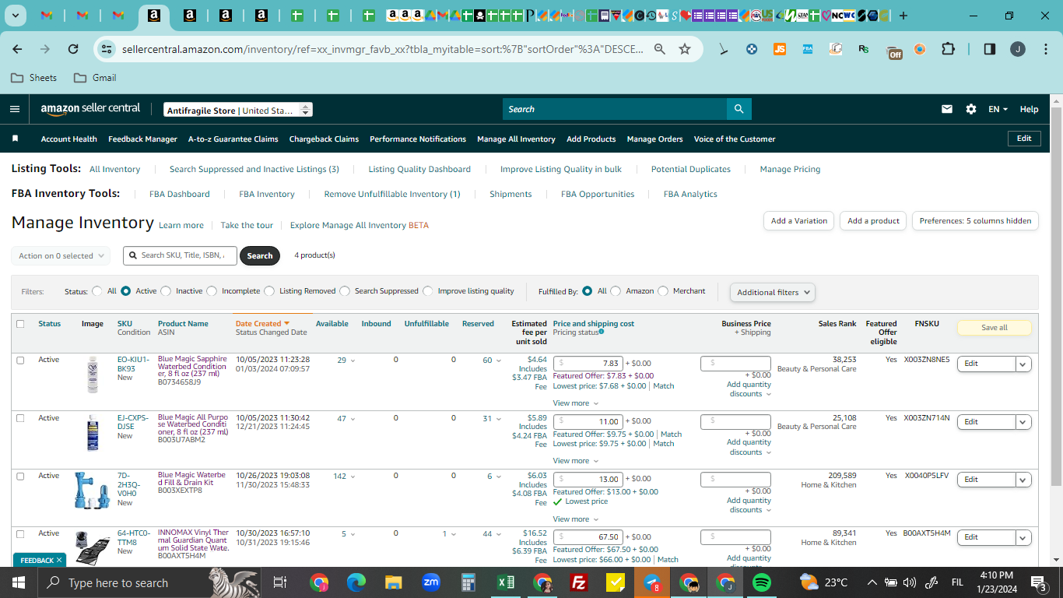Select Fulfilled By Amazon radio button
Screen dimensions: 1063x598
pyautogui.click(x=616, y=291)
